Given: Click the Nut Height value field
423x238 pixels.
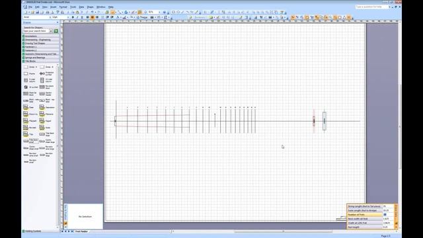Looking at the screenshot, I should tap(388, 227).
